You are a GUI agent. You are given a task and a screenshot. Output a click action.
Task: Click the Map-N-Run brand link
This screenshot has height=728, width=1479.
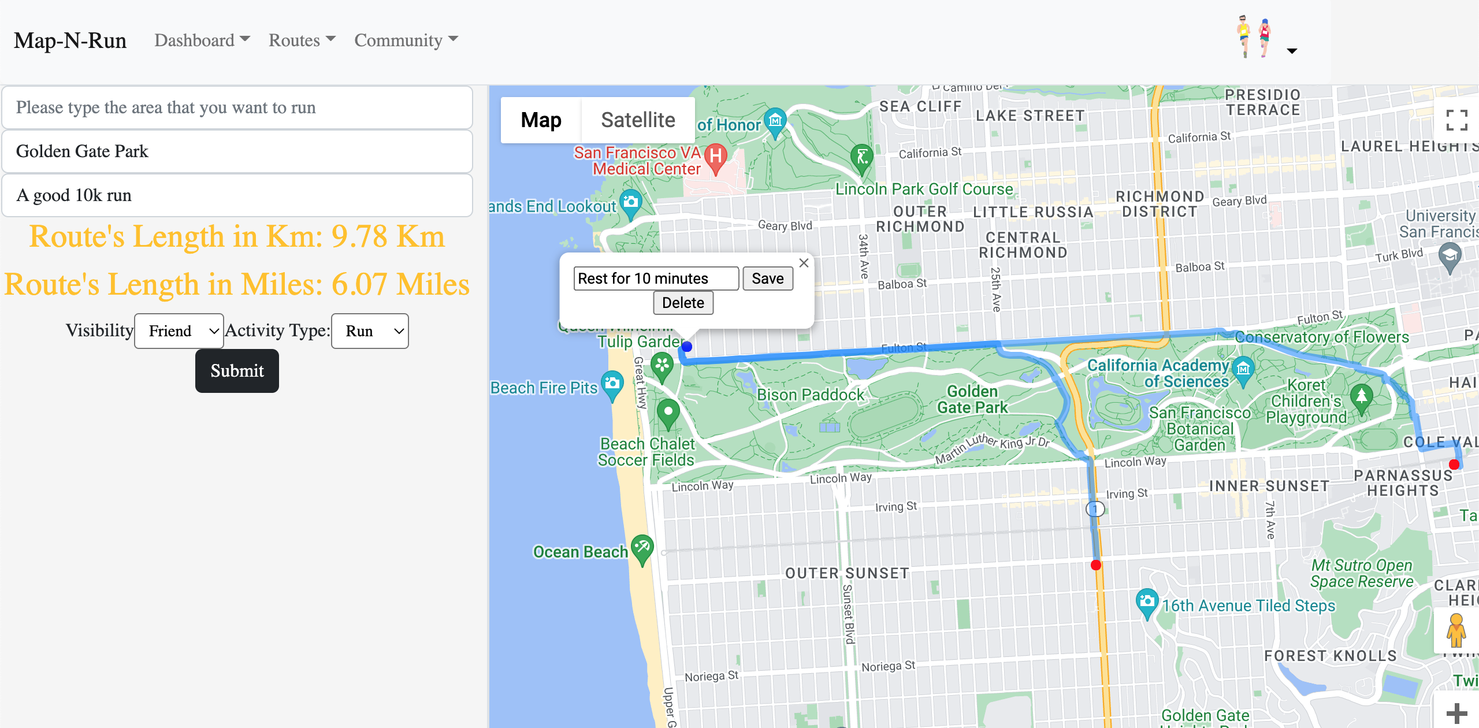[70, 40]
